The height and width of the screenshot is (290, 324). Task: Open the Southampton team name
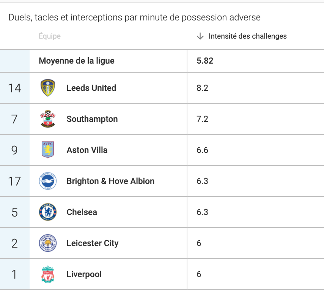(x=92, y=119)
